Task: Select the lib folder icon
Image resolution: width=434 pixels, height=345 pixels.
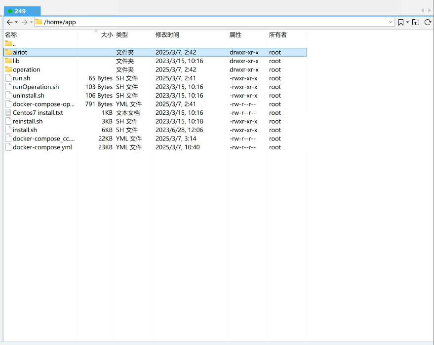Action: [x=8, y=61]
